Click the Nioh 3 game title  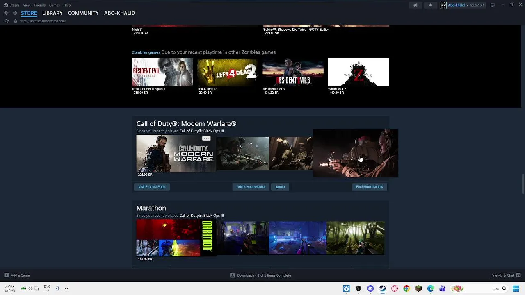[137, 29]
